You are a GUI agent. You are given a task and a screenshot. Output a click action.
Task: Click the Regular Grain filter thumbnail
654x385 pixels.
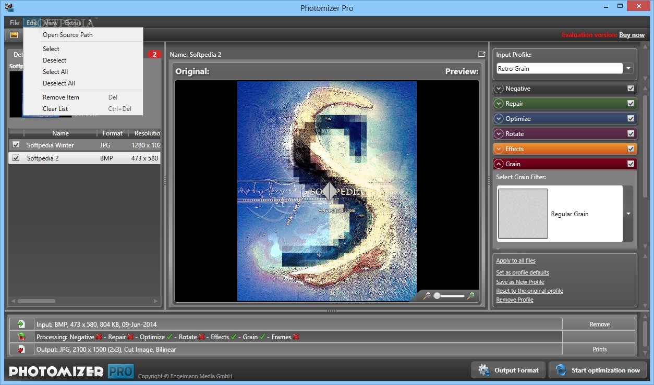(x=523, y=214)
